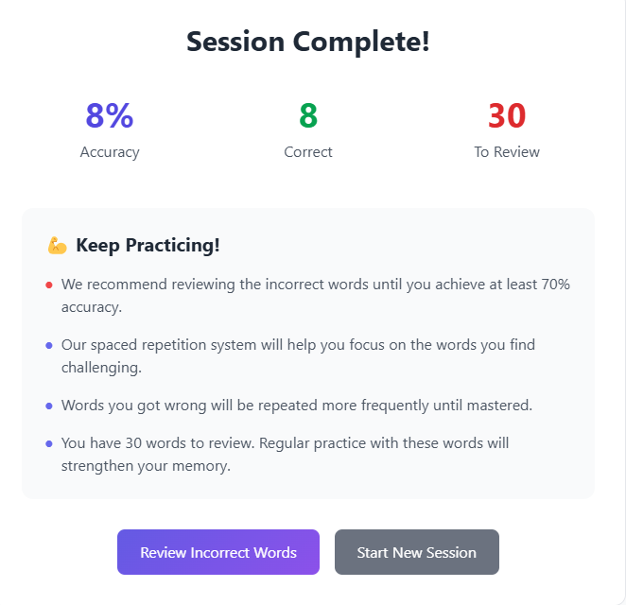
Task: Click the blue 8% accuracy value
Action: point(110,115)
